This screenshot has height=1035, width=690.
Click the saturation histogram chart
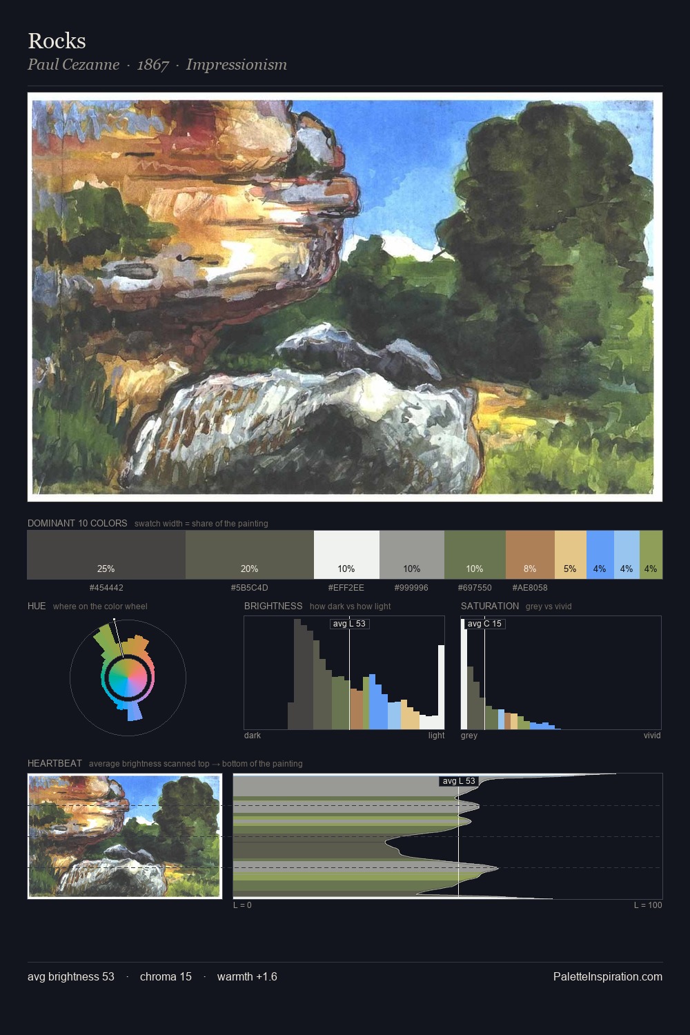(561, 673)
